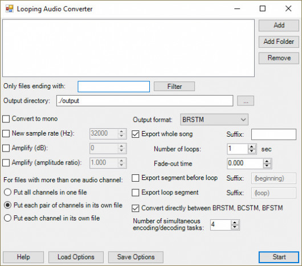Screen dimensions: 302x266
Task: Click the Amplify dB value 0 field
Action: (104, 148)
